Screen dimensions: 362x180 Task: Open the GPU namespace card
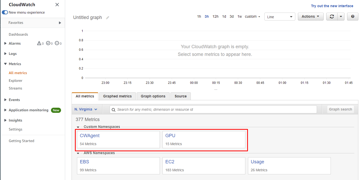[x=204, y=140]
